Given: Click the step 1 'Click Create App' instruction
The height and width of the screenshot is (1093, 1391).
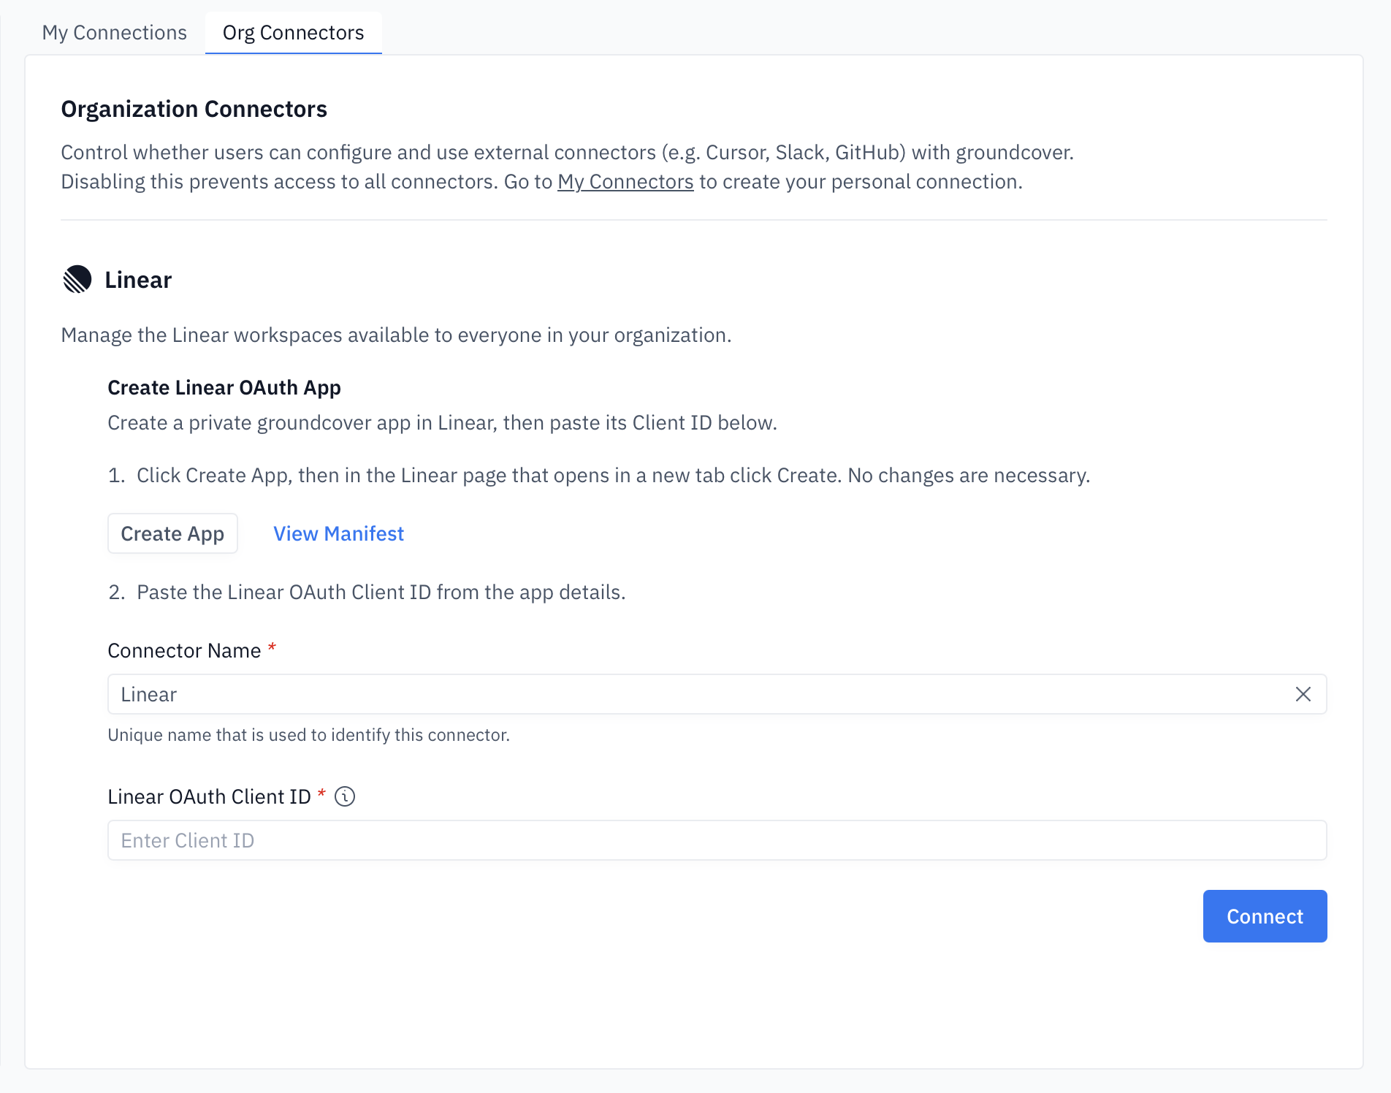Looking at the screenshot, I should [613, 475].
